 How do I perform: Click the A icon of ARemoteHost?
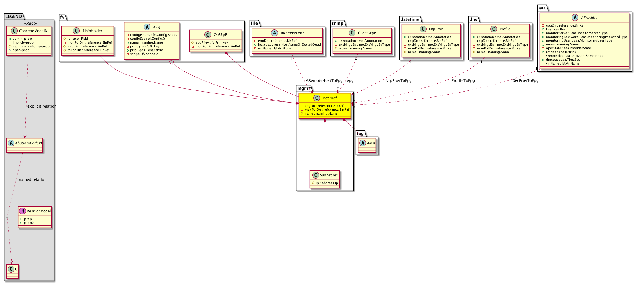point(274,33)
